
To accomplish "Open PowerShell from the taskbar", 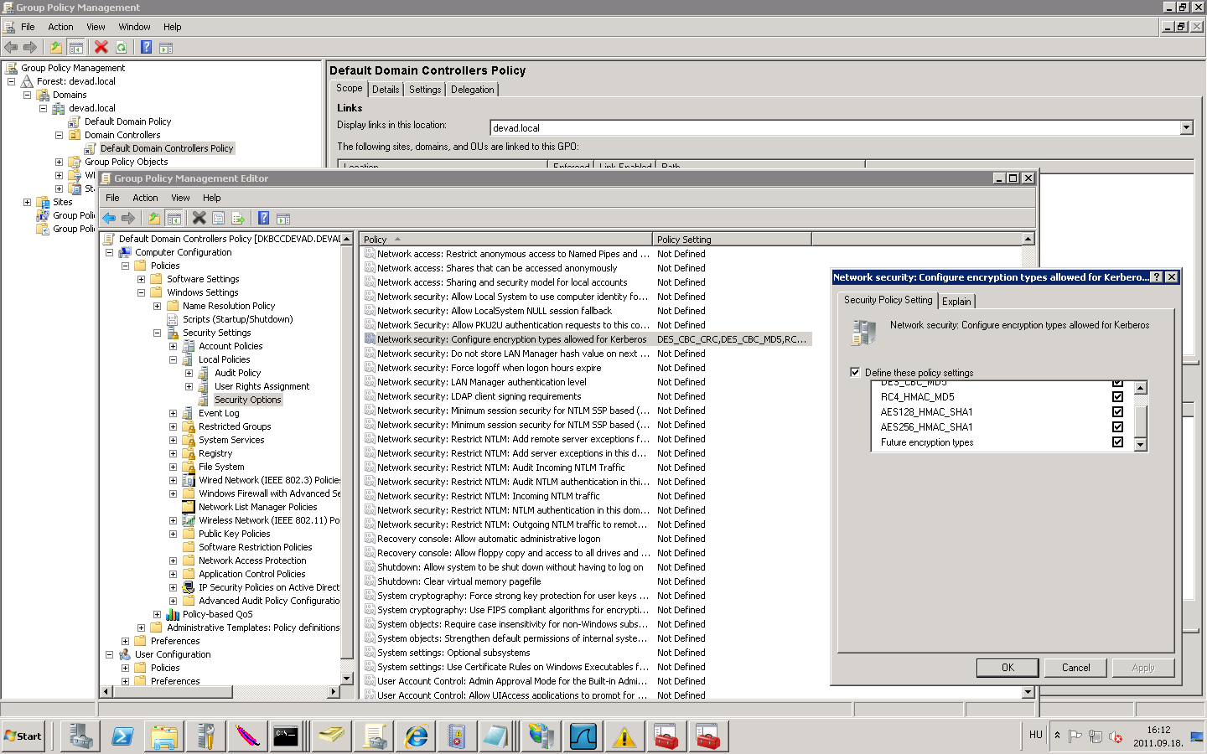I will point(122,736).
